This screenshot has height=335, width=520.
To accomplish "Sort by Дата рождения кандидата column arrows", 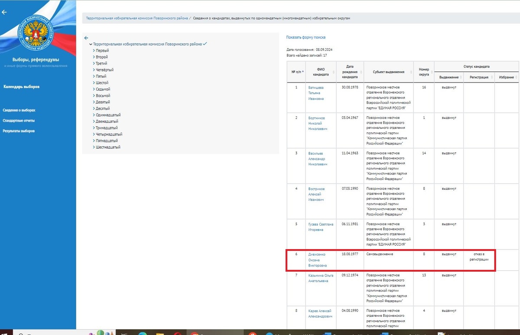I will point(362,72).
